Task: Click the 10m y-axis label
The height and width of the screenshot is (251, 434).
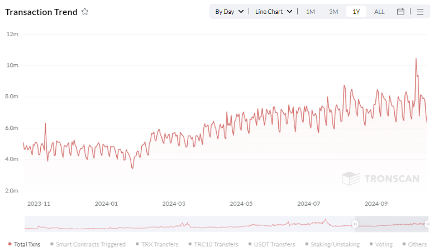Action: pos(12,65)
